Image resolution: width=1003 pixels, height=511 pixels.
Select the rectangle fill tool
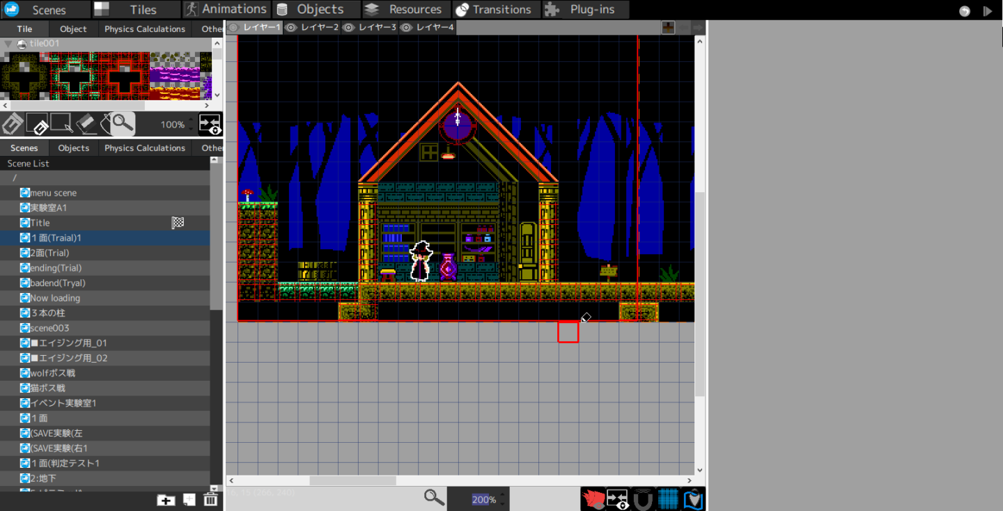[x=37, y=124]
